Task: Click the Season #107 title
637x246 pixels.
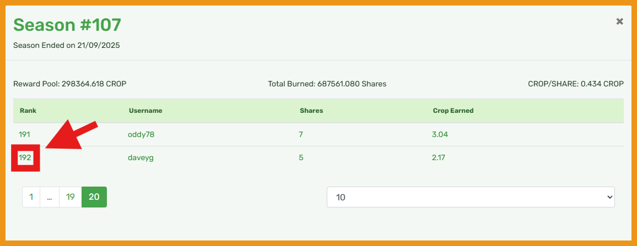Action: coord(67,25)
